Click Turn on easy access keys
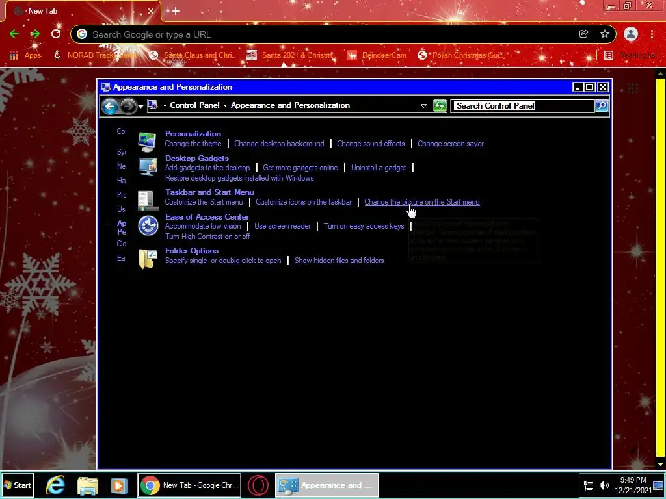 (x=364, y=226)
